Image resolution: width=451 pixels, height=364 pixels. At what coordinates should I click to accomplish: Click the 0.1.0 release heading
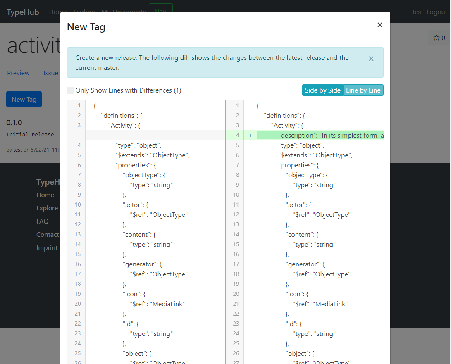click(14, 123)
